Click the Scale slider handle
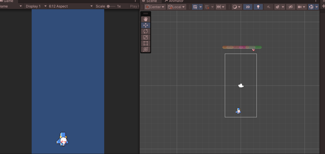This screenshot has height=154, width=325. [108, 6]
